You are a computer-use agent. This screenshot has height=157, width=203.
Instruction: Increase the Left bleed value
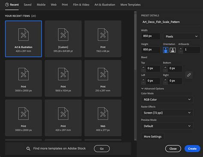tap(143, 80)
